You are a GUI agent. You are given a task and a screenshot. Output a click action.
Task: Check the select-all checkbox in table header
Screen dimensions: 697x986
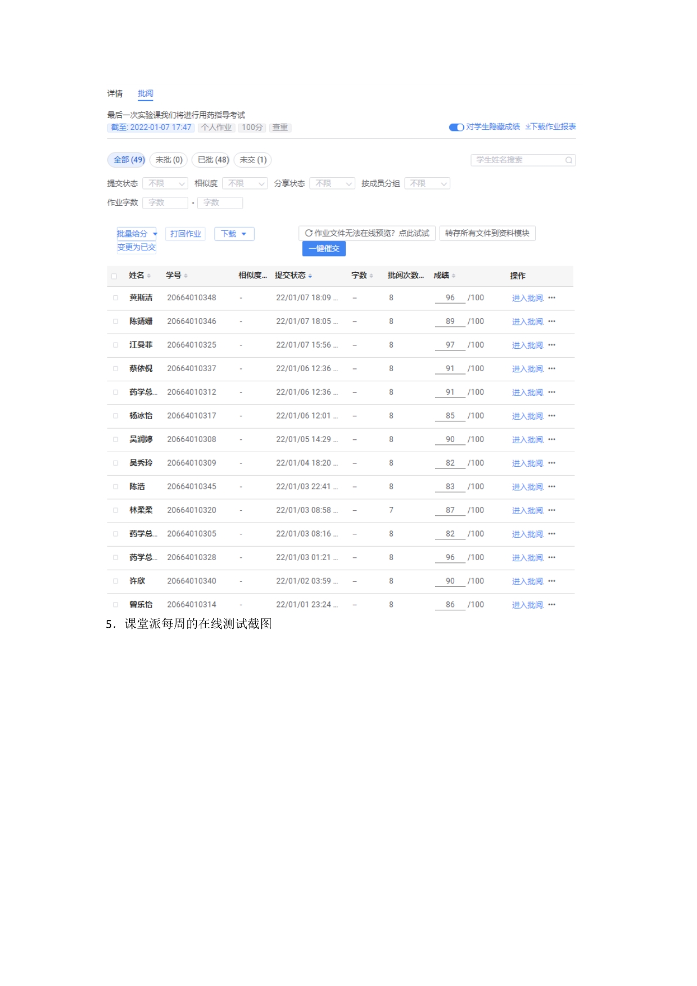114,276
